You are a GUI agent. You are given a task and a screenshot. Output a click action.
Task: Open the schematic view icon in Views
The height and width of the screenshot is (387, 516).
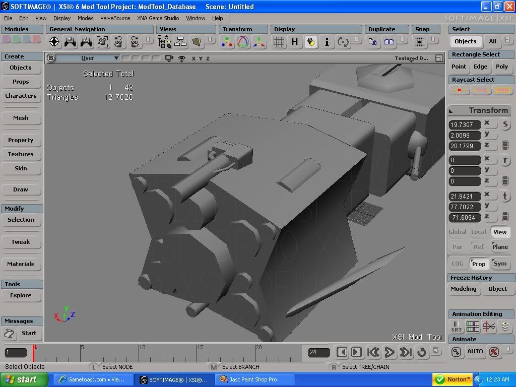pos(180,42)
